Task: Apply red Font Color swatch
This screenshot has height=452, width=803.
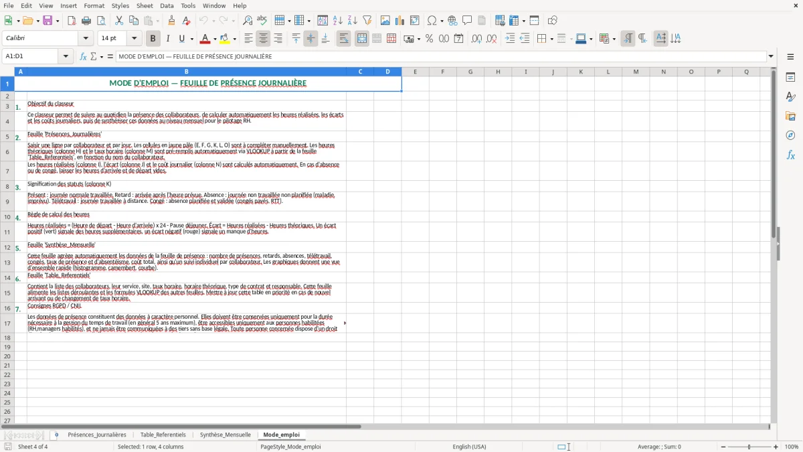Action: tap(205, 39)
